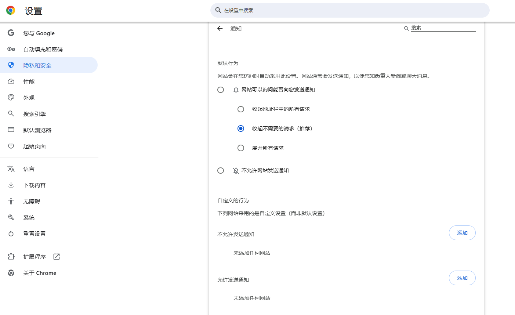The height and width of the screenshot is (315, 515).
Task: Click the reset icon for 重置设置
Action: point(11,233)
